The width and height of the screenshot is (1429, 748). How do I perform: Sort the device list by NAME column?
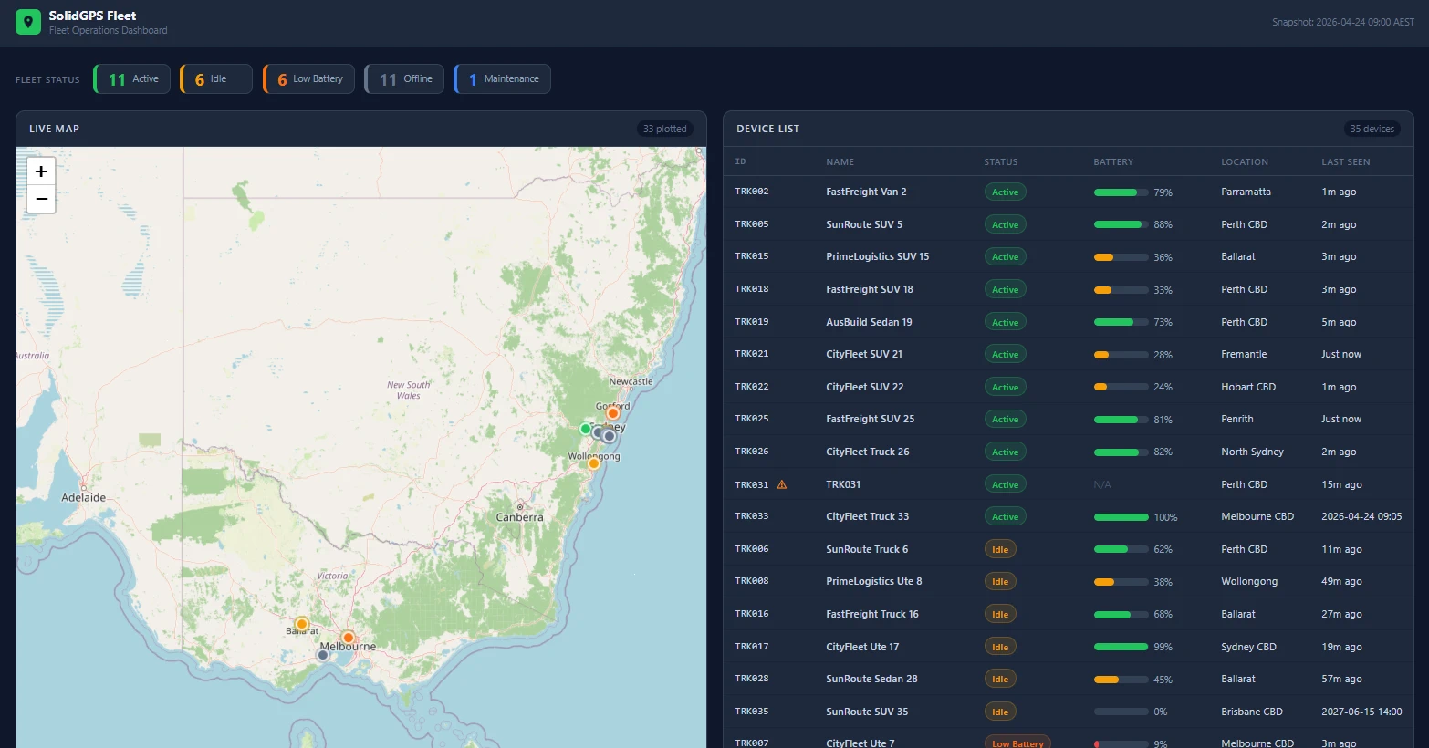click(x=840, y=161)
